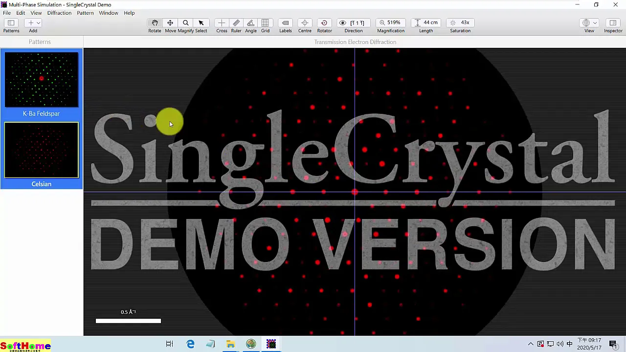
Task: Select the Magnify tool
Action: [186, 22]
